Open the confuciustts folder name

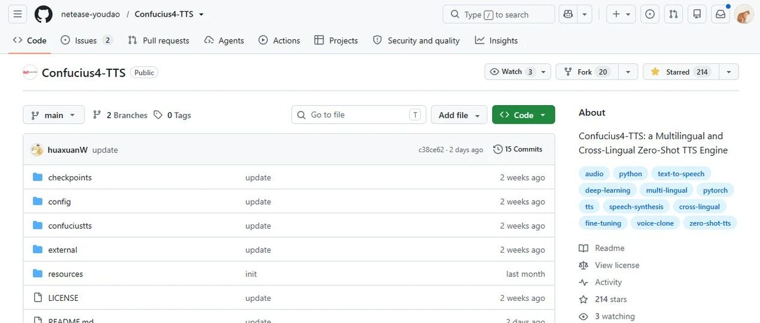[70, 226]
